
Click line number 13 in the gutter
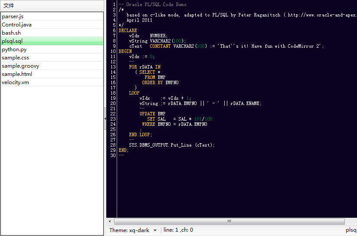[113, 67]
